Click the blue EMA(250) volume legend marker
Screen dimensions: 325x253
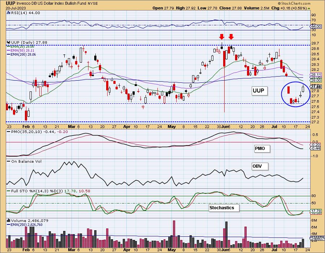coord(9,224)
